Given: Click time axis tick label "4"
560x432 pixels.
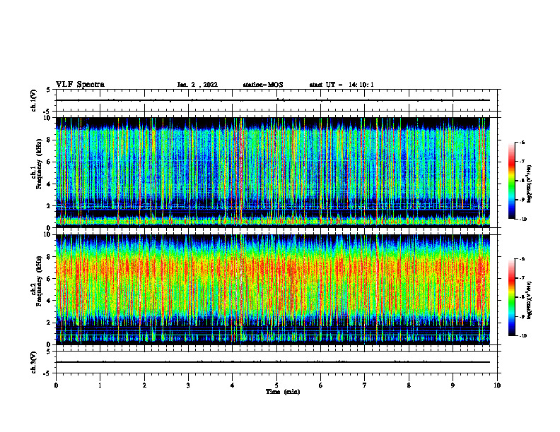Looking at the screenshot, I should tap(233, 385).
